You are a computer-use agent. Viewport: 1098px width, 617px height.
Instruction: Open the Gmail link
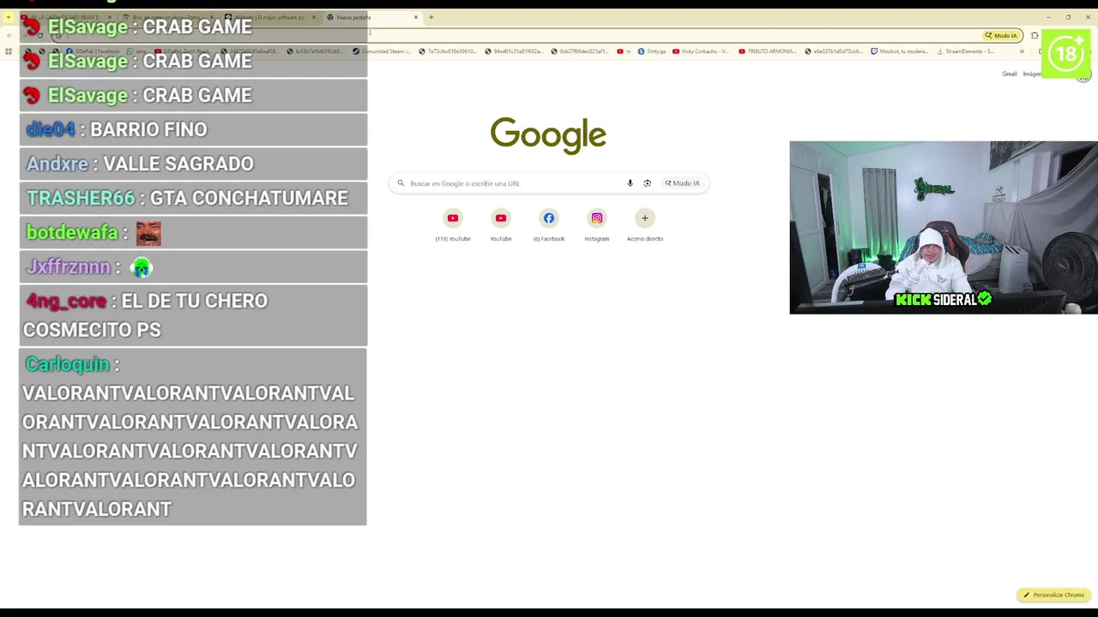(1010, 74)
